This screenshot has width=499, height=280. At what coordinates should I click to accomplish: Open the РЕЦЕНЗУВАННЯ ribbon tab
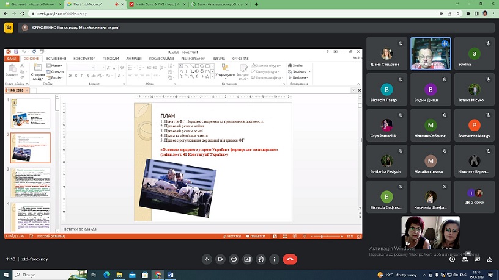coord(193,59)
